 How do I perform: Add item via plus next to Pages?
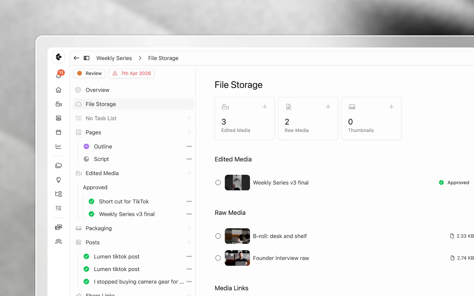click(x=189, y=132)
